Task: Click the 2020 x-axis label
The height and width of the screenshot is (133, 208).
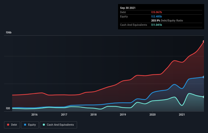Action: (x=153, y=115)
